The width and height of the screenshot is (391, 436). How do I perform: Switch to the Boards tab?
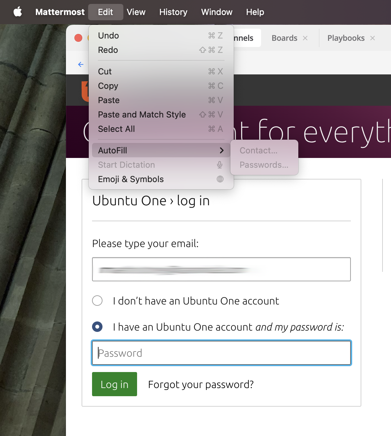(284, 38)
